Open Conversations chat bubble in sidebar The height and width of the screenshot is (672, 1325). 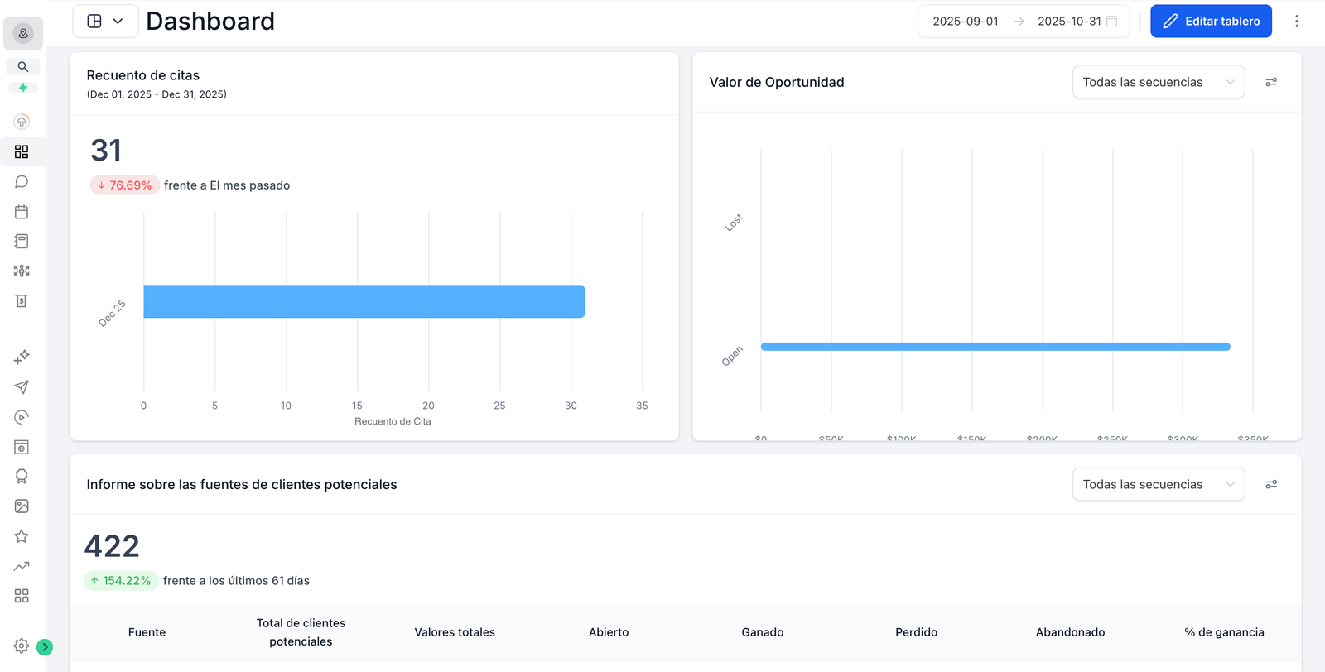click(22, 182)
